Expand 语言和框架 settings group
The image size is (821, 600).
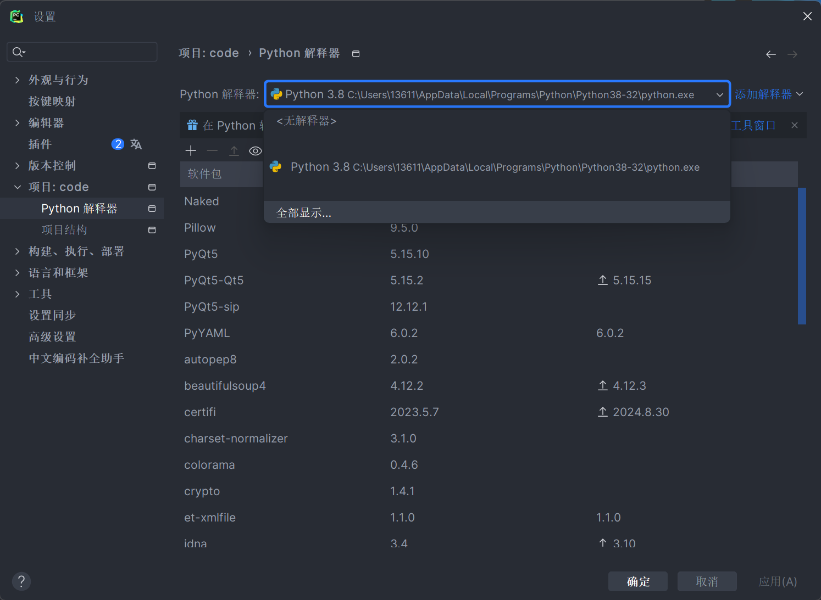(18, 273)
